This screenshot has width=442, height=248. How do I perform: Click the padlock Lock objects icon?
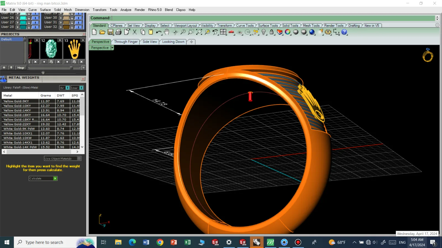point(272,32)
